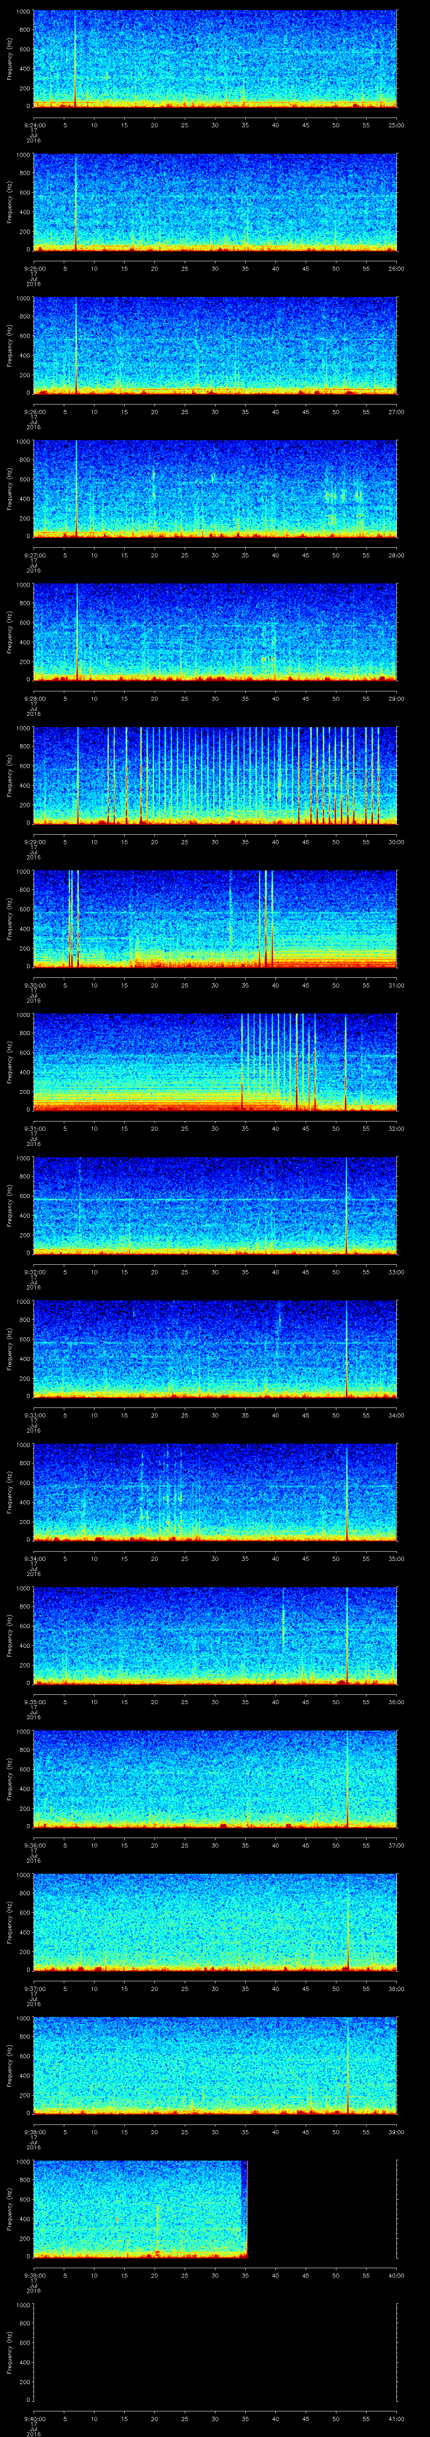Click the 40:00 end time label
Screen dimensions: 430x2437
(397, 2274)
